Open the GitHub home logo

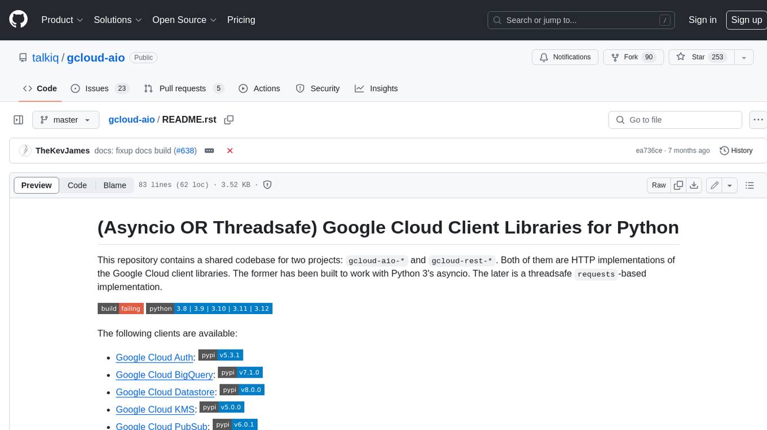point(18,20)
